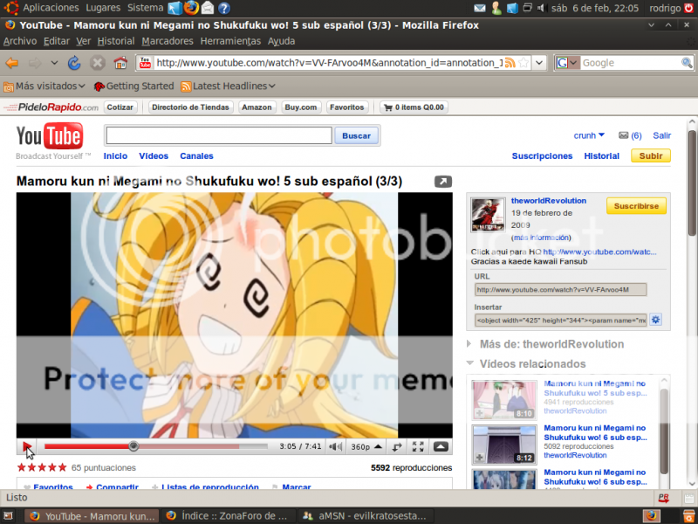Click the PR icon in the status bar
Viewport: 698px width, 524px height.
click(663, 498)
